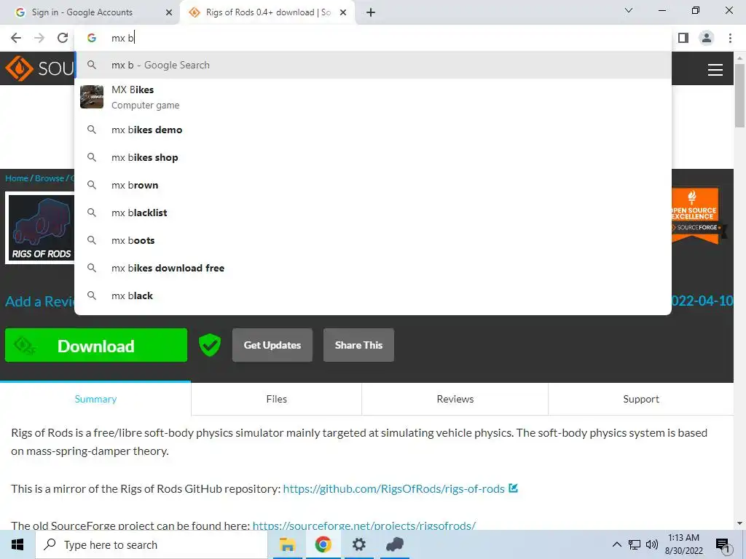Pick the 'mx bikes shop' suggestion

(373, 157)
